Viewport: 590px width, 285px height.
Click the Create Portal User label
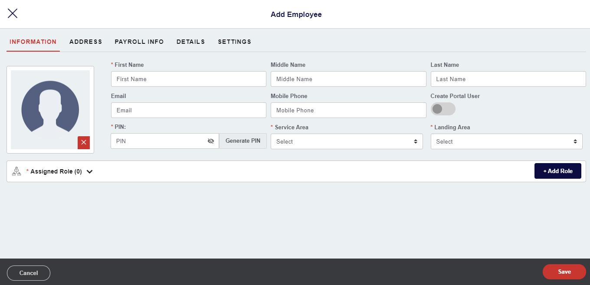pos(455,96)
